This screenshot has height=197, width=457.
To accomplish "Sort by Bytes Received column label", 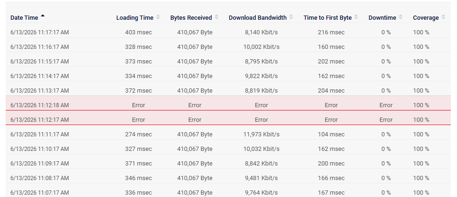I will [x=191, y=18].
